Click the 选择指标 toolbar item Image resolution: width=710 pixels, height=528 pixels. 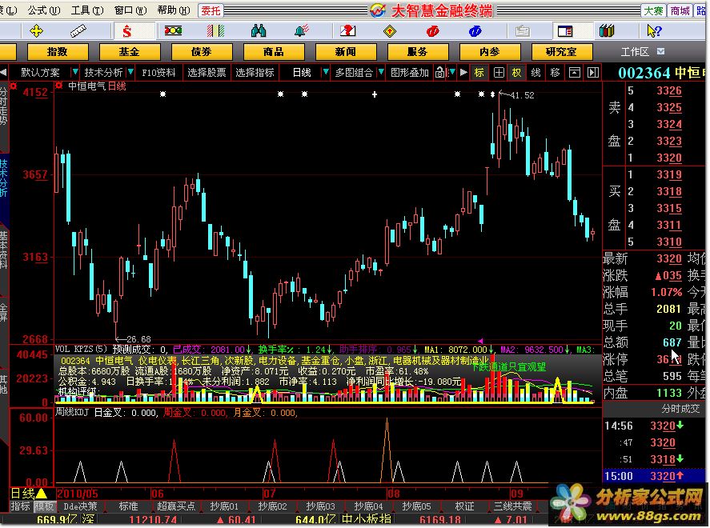(255, 72)
